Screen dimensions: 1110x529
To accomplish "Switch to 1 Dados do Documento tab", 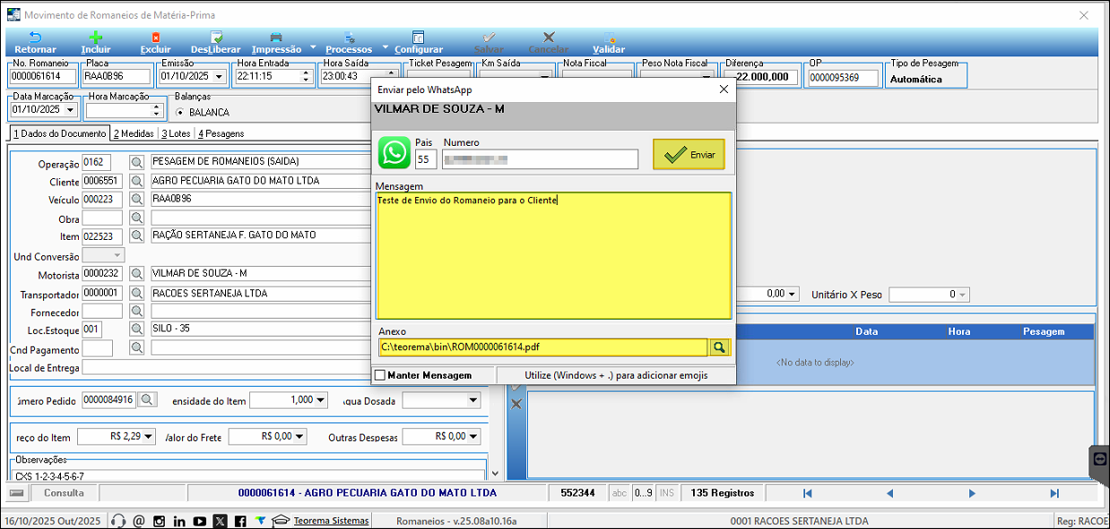I will click(x=60, y=133).
